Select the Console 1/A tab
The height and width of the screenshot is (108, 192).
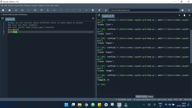tap(107, 16)
